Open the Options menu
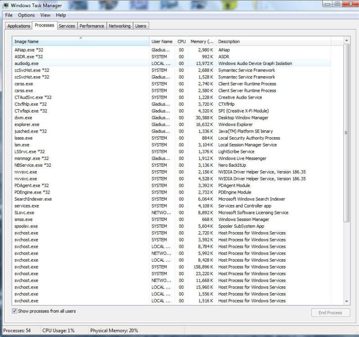This screenshot has height=337, width=359. pos(27,15)
